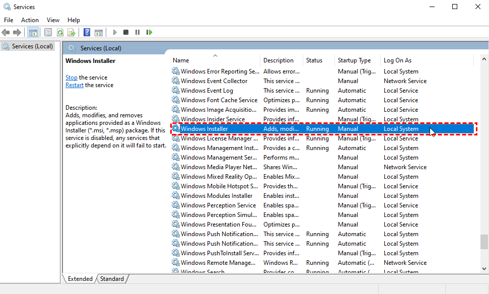Viewport: 489px width, 294px height.
Task: Click the Stop Service square icon
Action: pyautogui.click(x=126, y=33)
